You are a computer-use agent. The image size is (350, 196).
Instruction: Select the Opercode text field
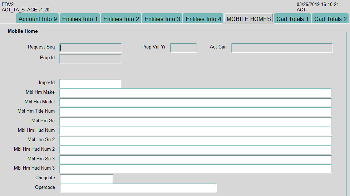tap(138, 188)
